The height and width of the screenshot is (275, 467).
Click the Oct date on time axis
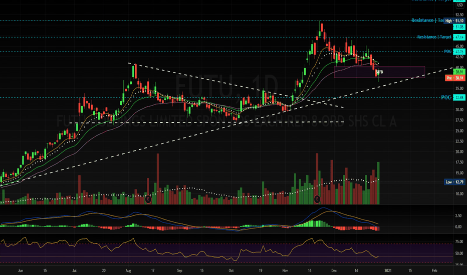(231, 271)
